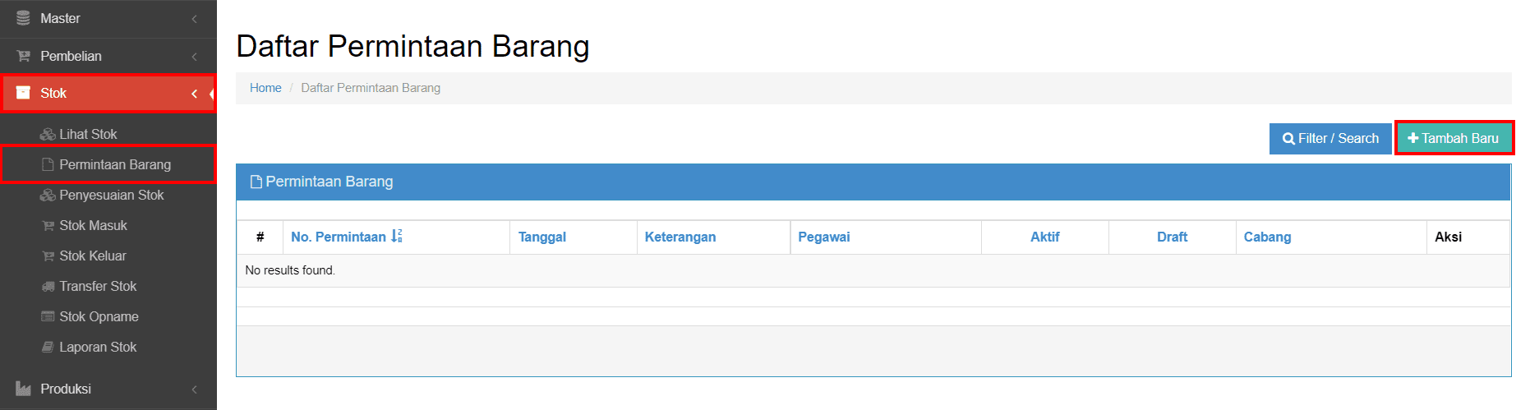Click the Laporan Stok book icon
Image resolution: width=1530 pixels, height=410 pixels.
pos(48,347)
